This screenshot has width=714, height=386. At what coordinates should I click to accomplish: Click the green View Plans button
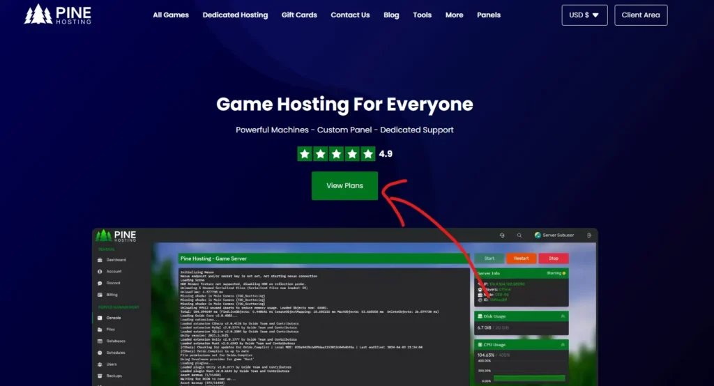coord(344,186)
